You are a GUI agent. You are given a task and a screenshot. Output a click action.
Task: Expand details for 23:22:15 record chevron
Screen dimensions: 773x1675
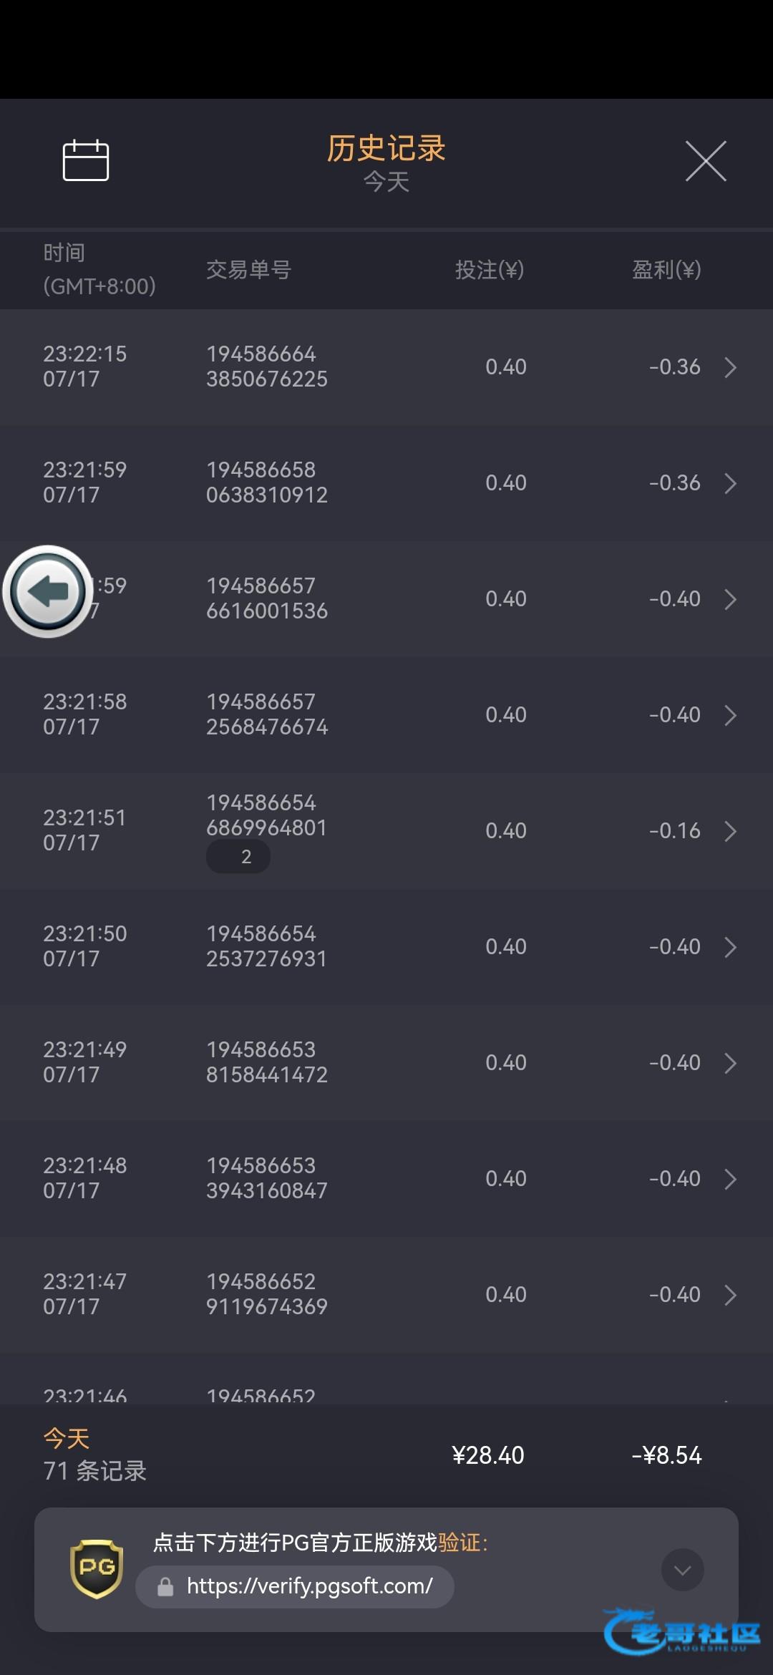click(730, 367)
